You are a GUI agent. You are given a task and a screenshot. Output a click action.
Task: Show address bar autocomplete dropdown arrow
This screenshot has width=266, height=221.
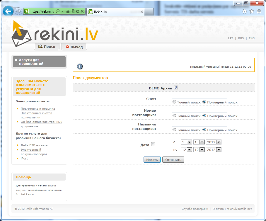pyautogui.click(x=62, y=11)
